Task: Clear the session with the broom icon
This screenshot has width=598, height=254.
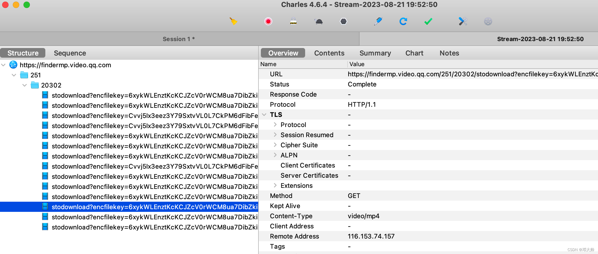Action: coord(233,21)
